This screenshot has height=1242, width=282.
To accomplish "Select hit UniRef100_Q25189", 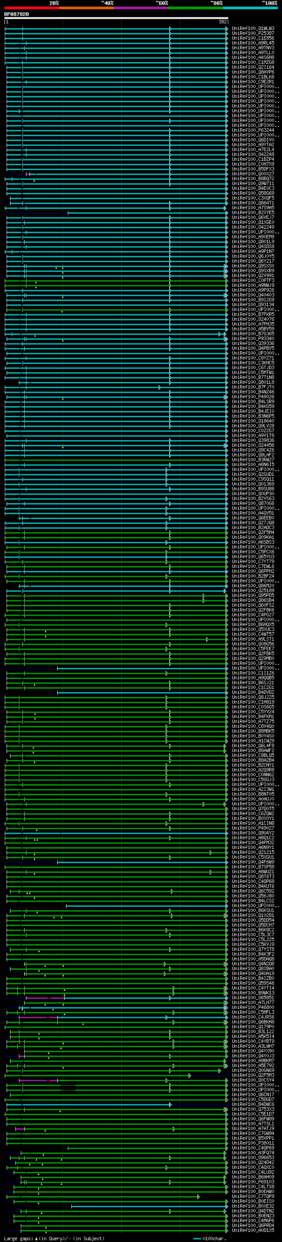I will pos(253,591).
